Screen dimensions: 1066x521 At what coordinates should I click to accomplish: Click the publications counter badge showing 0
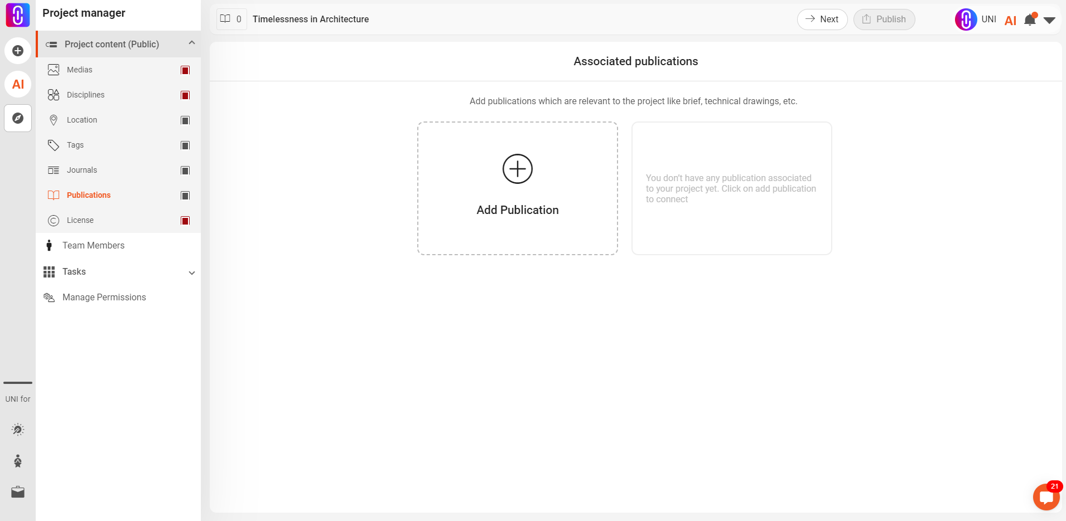[231, 18]
